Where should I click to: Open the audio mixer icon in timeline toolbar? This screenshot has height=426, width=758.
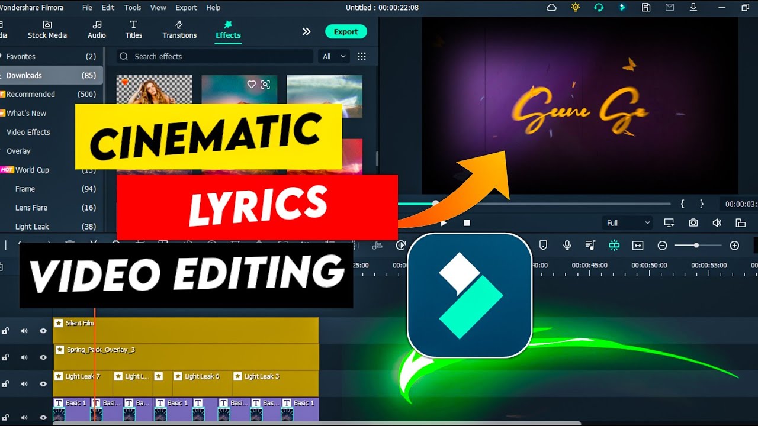pos(590,246)
